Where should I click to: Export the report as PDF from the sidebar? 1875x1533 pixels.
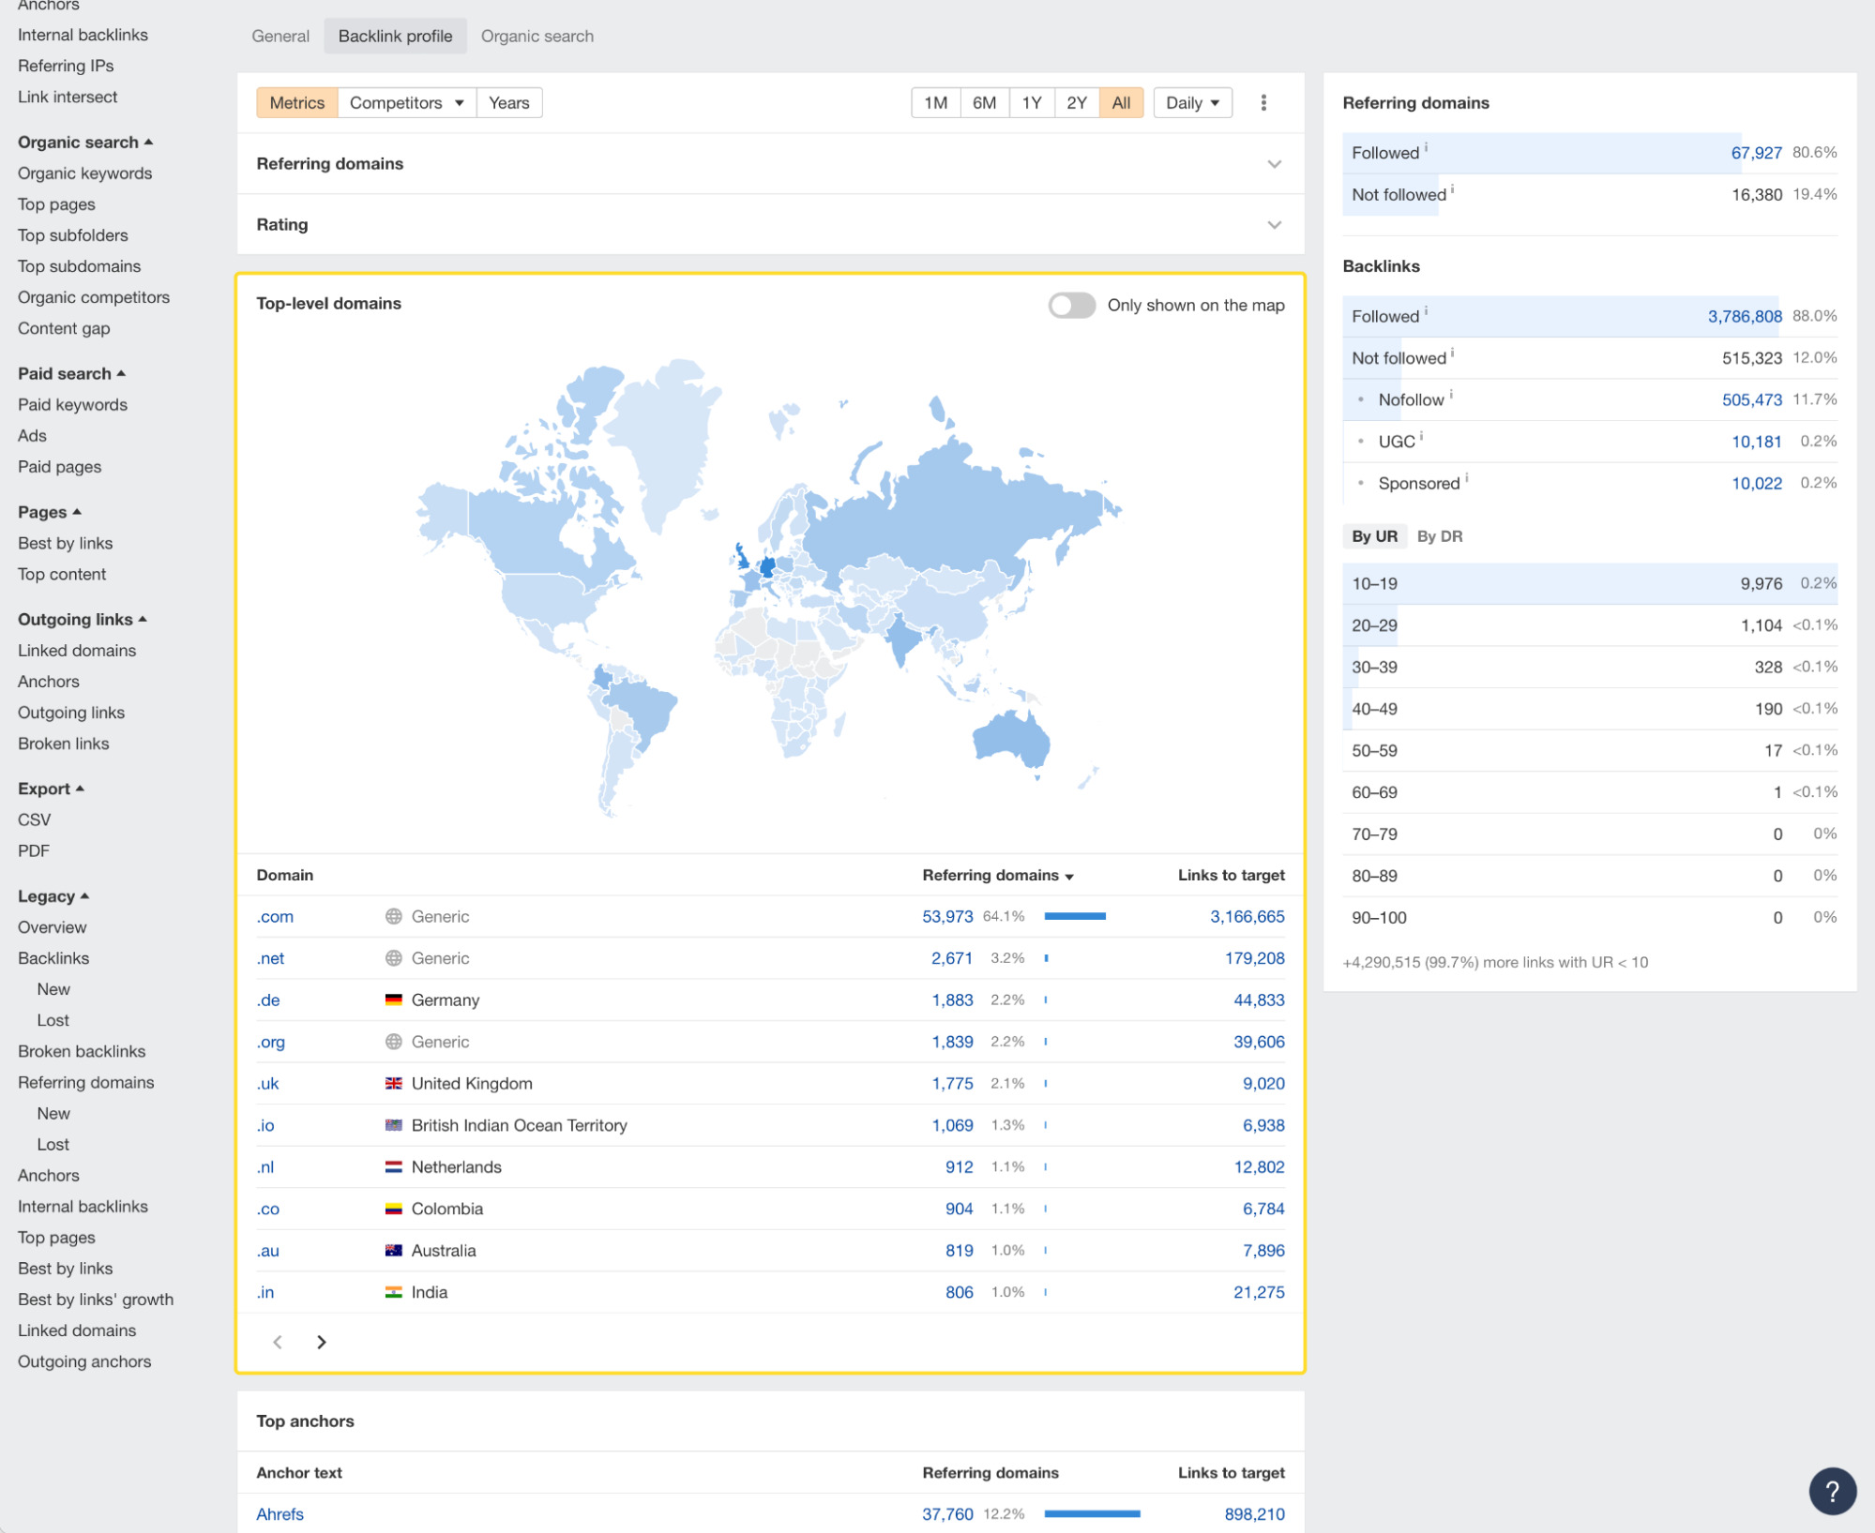click(x=35, y=849)
